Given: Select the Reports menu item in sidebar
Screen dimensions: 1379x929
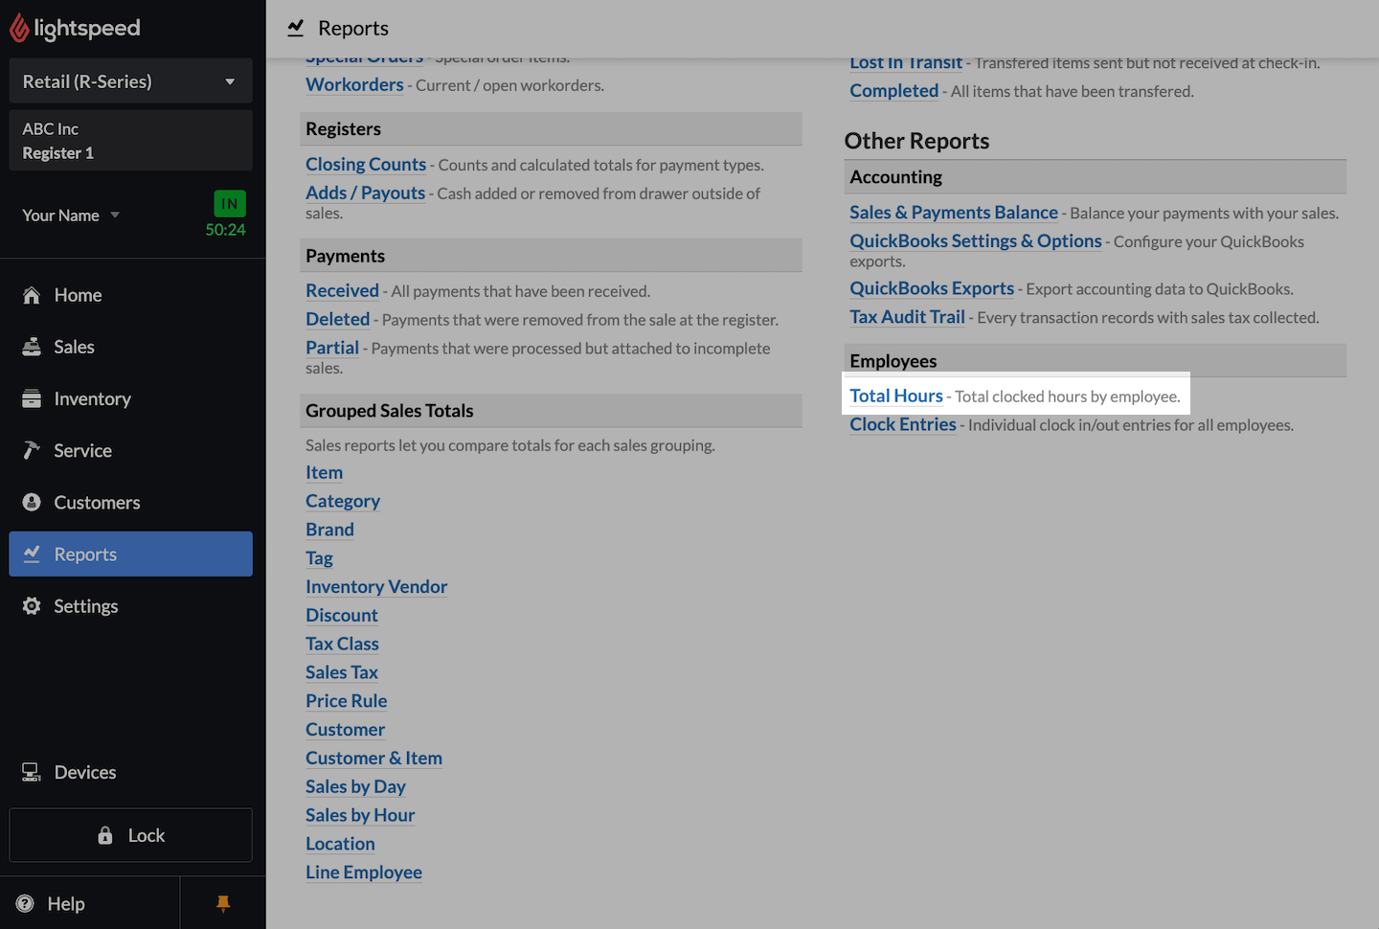Looking at the screenshot, I should click(x=130, y=554).
